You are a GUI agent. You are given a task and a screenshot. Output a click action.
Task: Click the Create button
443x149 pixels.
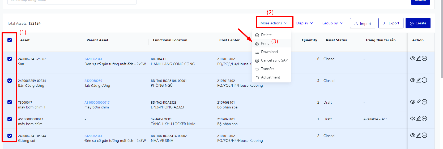[418, 23]
